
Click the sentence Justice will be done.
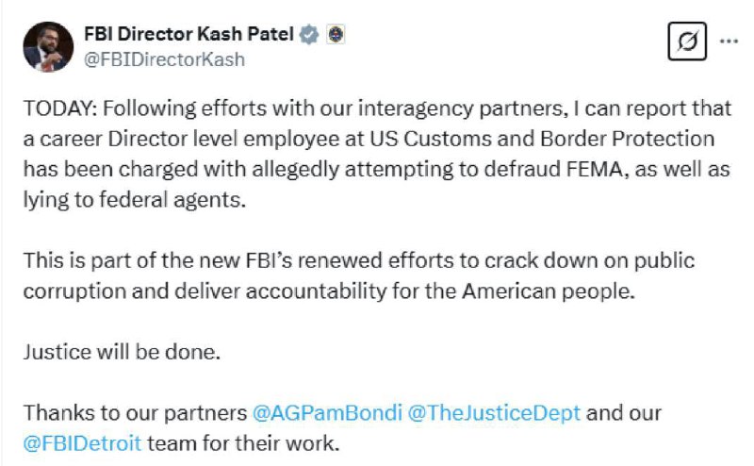point(122,352)
